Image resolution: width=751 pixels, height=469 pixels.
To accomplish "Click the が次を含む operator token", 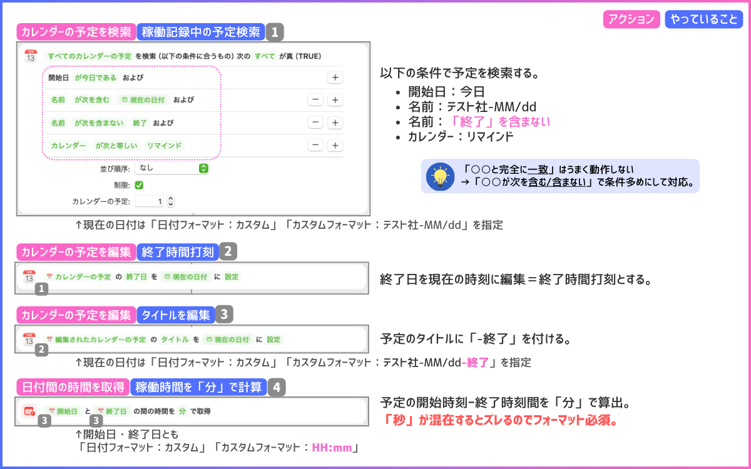I will point(92,100).
